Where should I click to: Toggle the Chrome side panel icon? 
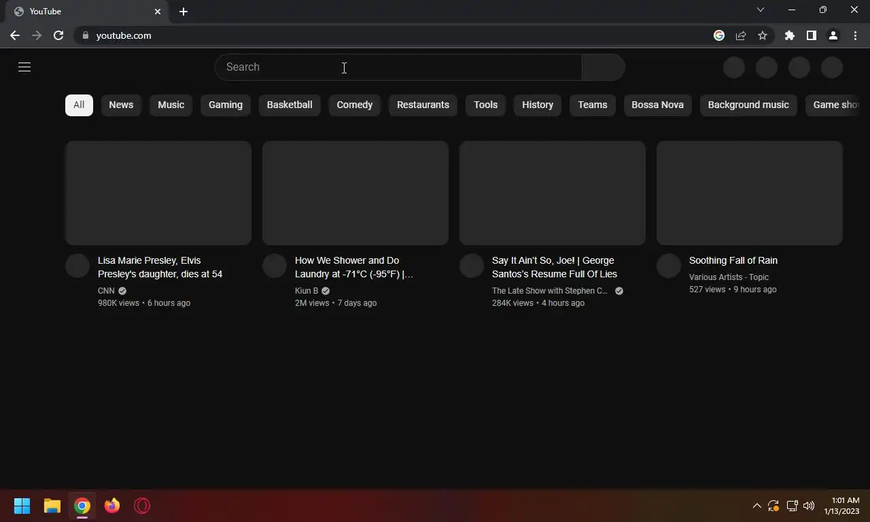coord(811,35)
